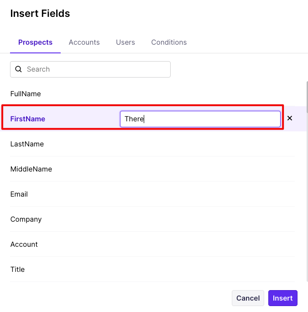The height and width of the screenshot is (312, 308).
Task: Pick the LastName field
Action: [27, 144]
